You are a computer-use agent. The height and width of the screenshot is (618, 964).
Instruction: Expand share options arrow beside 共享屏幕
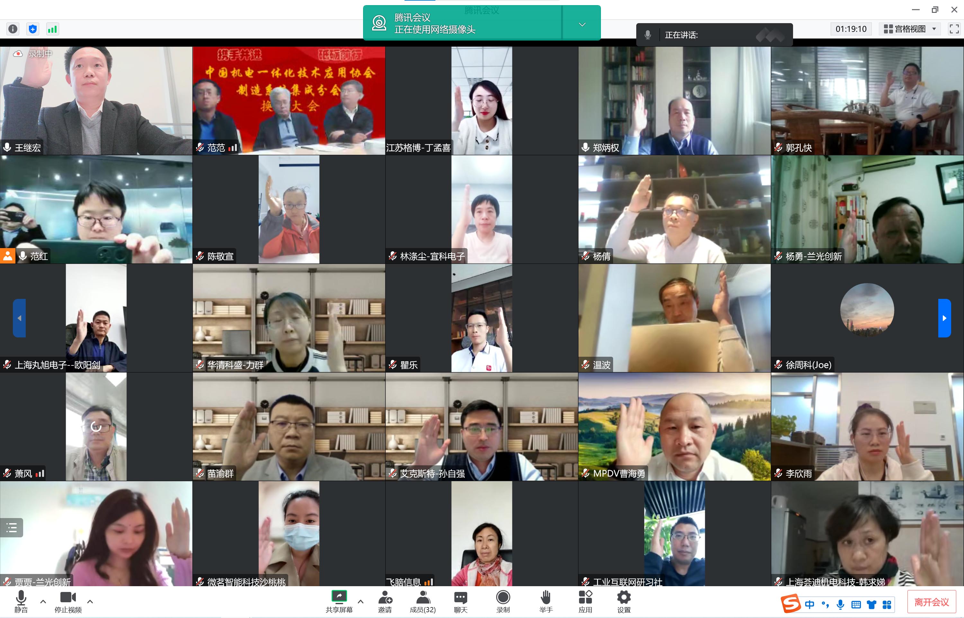360,601
